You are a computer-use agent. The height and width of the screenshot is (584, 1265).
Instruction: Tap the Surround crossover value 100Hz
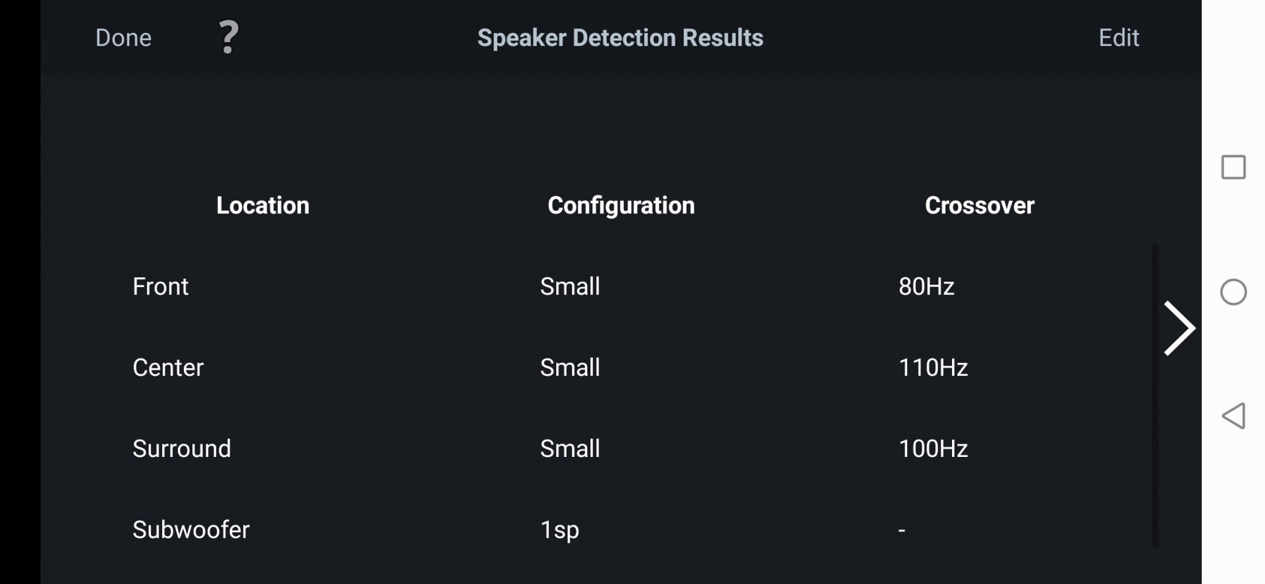coord(933,448)
